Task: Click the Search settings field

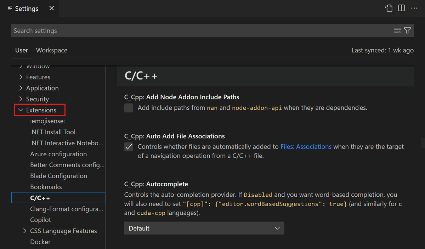Action: tap(142, 30)
